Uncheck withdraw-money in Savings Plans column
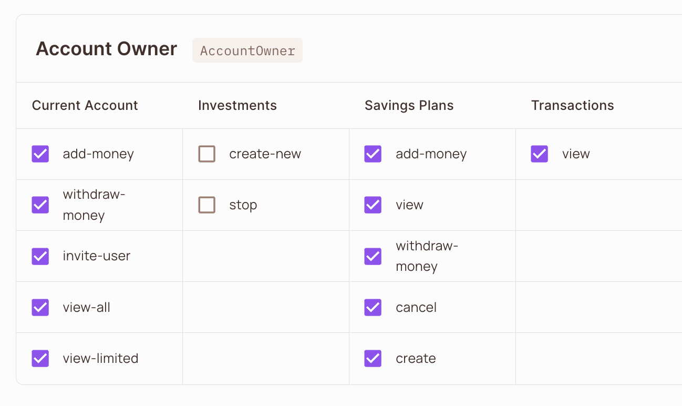The image size is (682, 406). [373, 256]
